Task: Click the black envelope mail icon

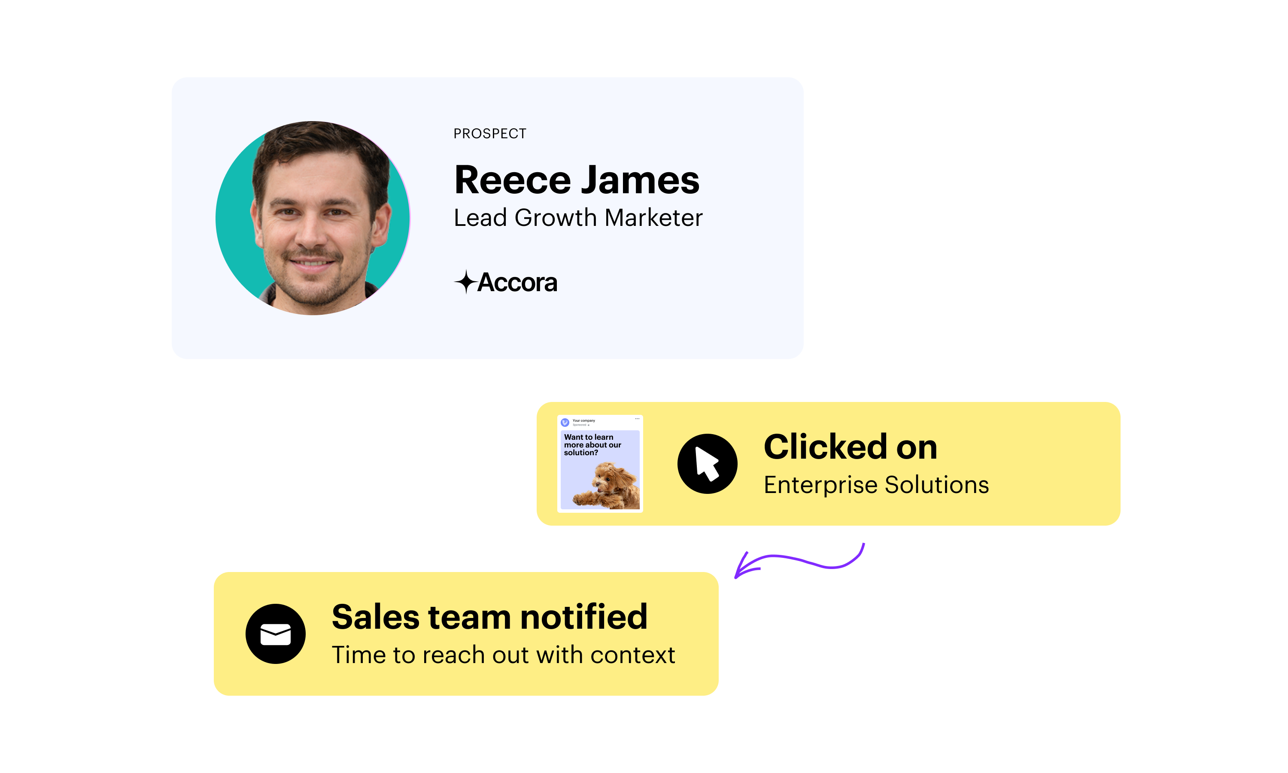Action: (x=275, y=633)
